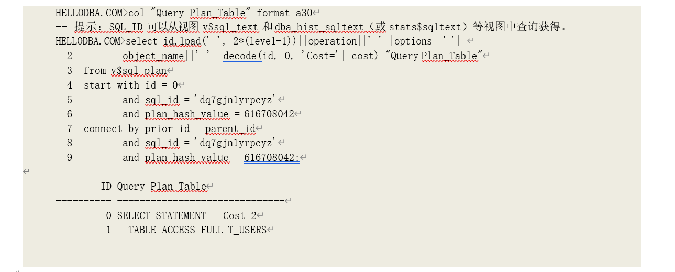The width and height of the screenshot is (675, 272).
Task: Click "TABLE ACCESS FULL T_USERS" result row
Action: point(197,230)
